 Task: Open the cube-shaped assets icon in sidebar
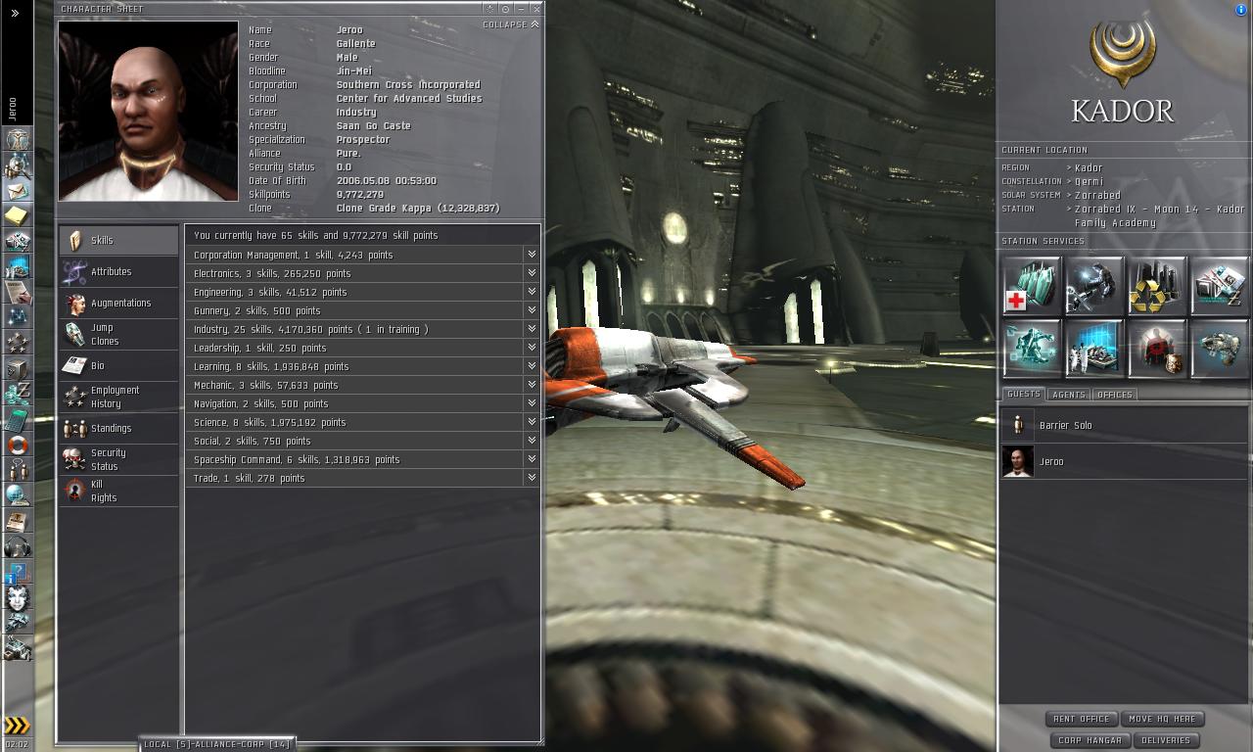point(18,368)
